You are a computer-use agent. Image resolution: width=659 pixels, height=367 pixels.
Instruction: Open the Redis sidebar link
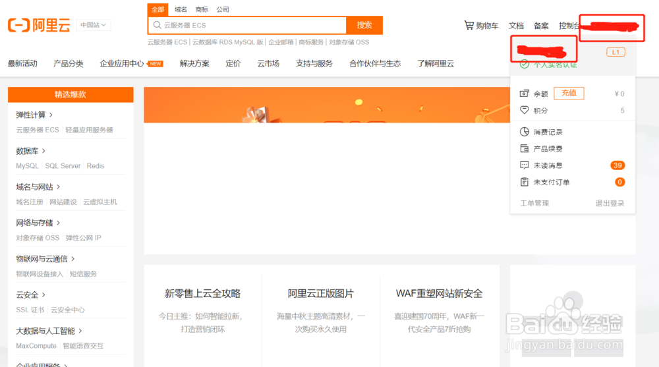tap(96, 165)
